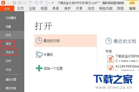139x92 pixels.
Task: Open the 保护 tab
Action: (67, 9)
